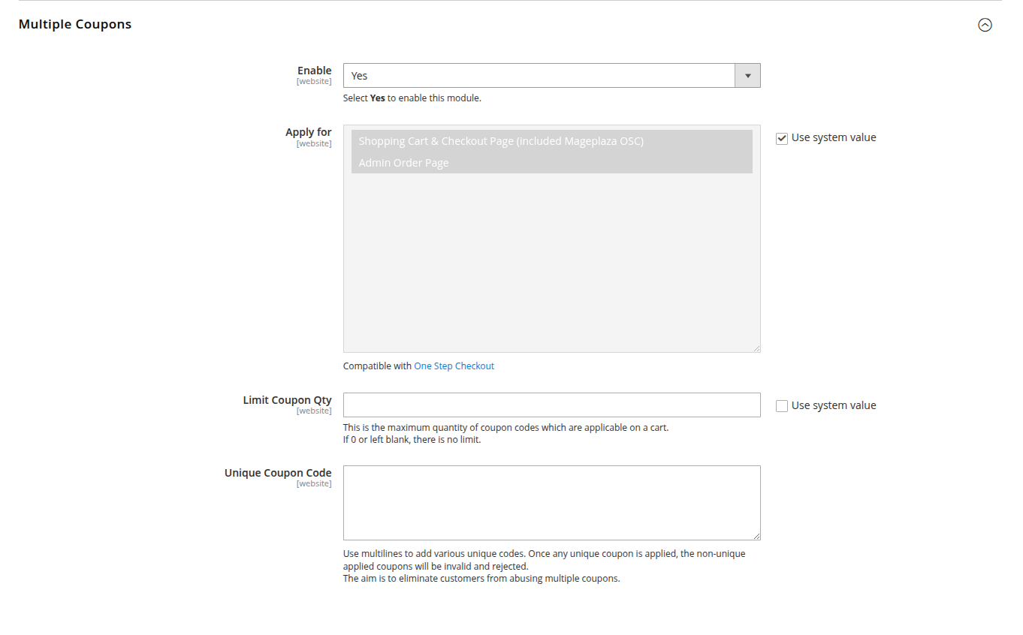
Task: Click the Unique Coupon Code field label
Action: point(278,473)
